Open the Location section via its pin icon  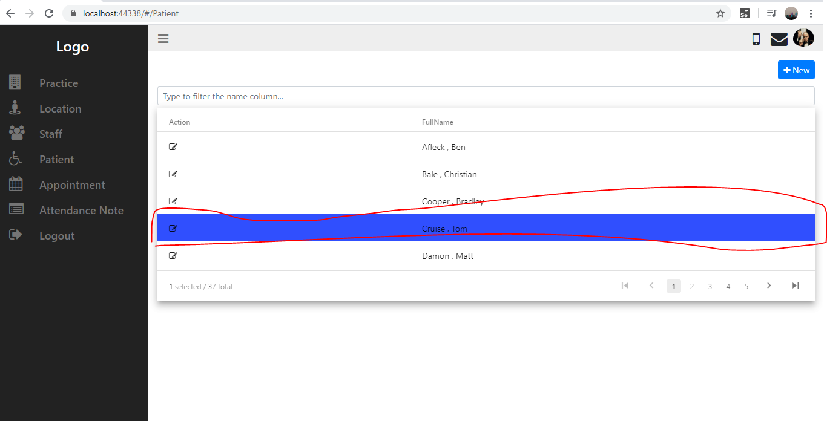click(15, 108)
